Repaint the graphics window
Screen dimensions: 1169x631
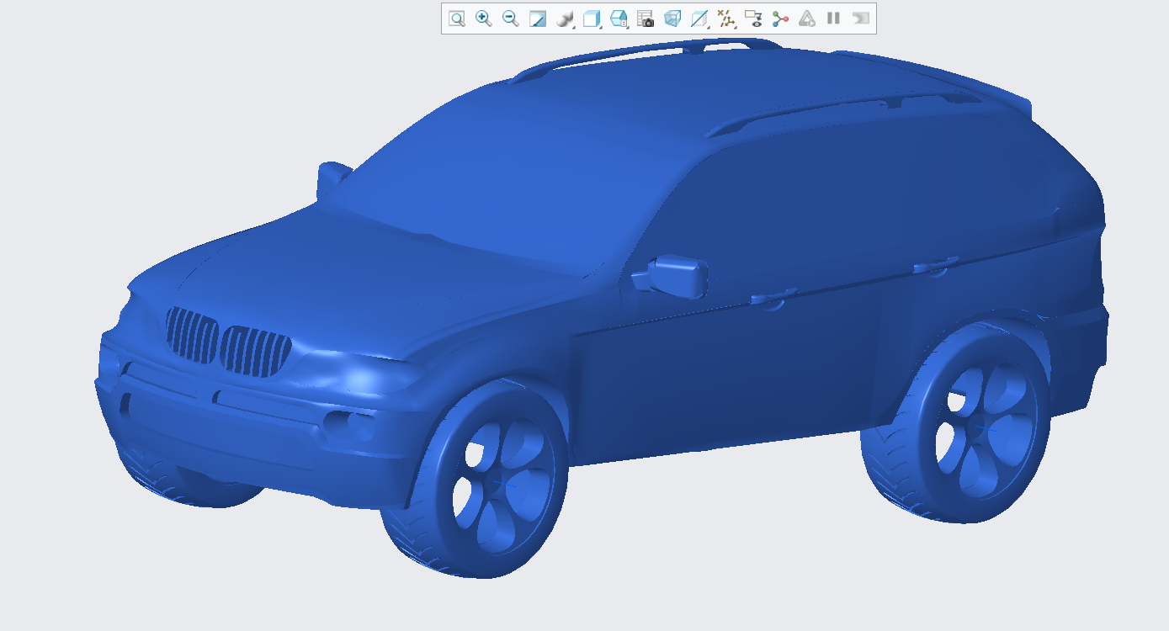pos(538,19)
